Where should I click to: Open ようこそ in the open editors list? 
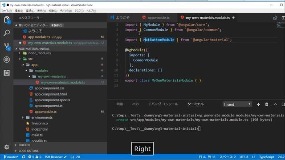(x=60, y=31)
